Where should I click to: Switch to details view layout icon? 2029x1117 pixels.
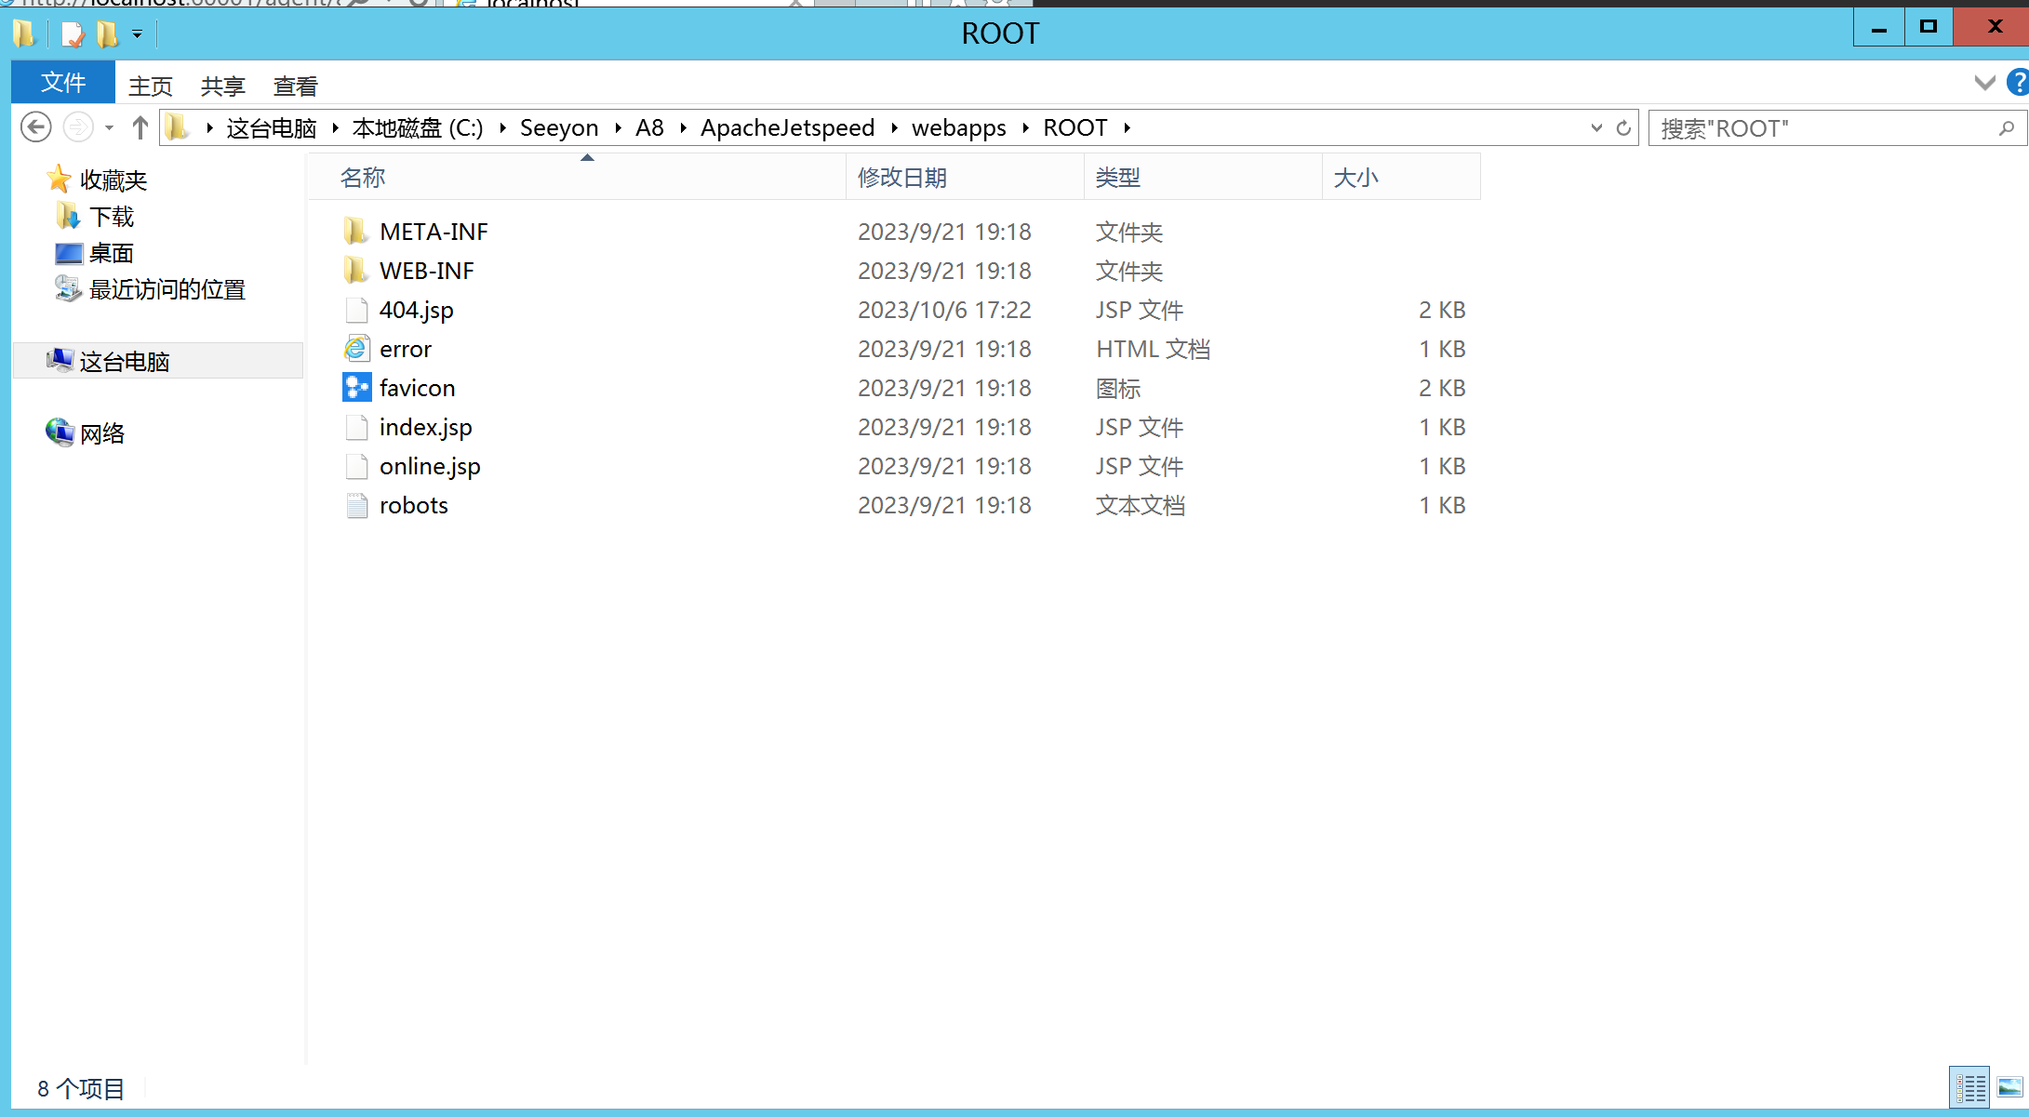(1969, 1086)
